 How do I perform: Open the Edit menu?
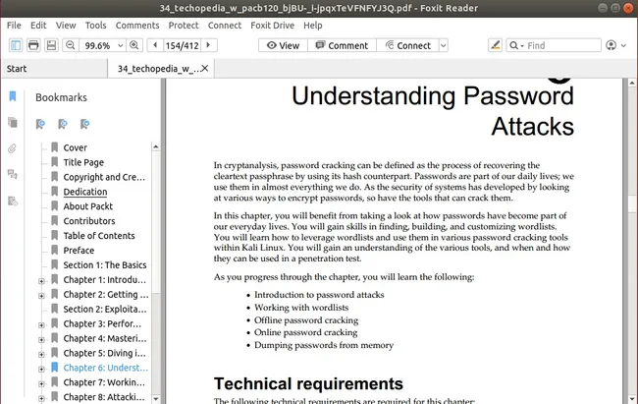(x=38, y=26)
